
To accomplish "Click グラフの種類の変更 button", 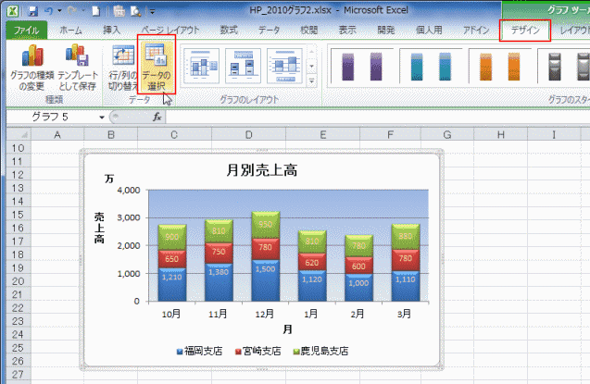I will (x=32, y=68).
